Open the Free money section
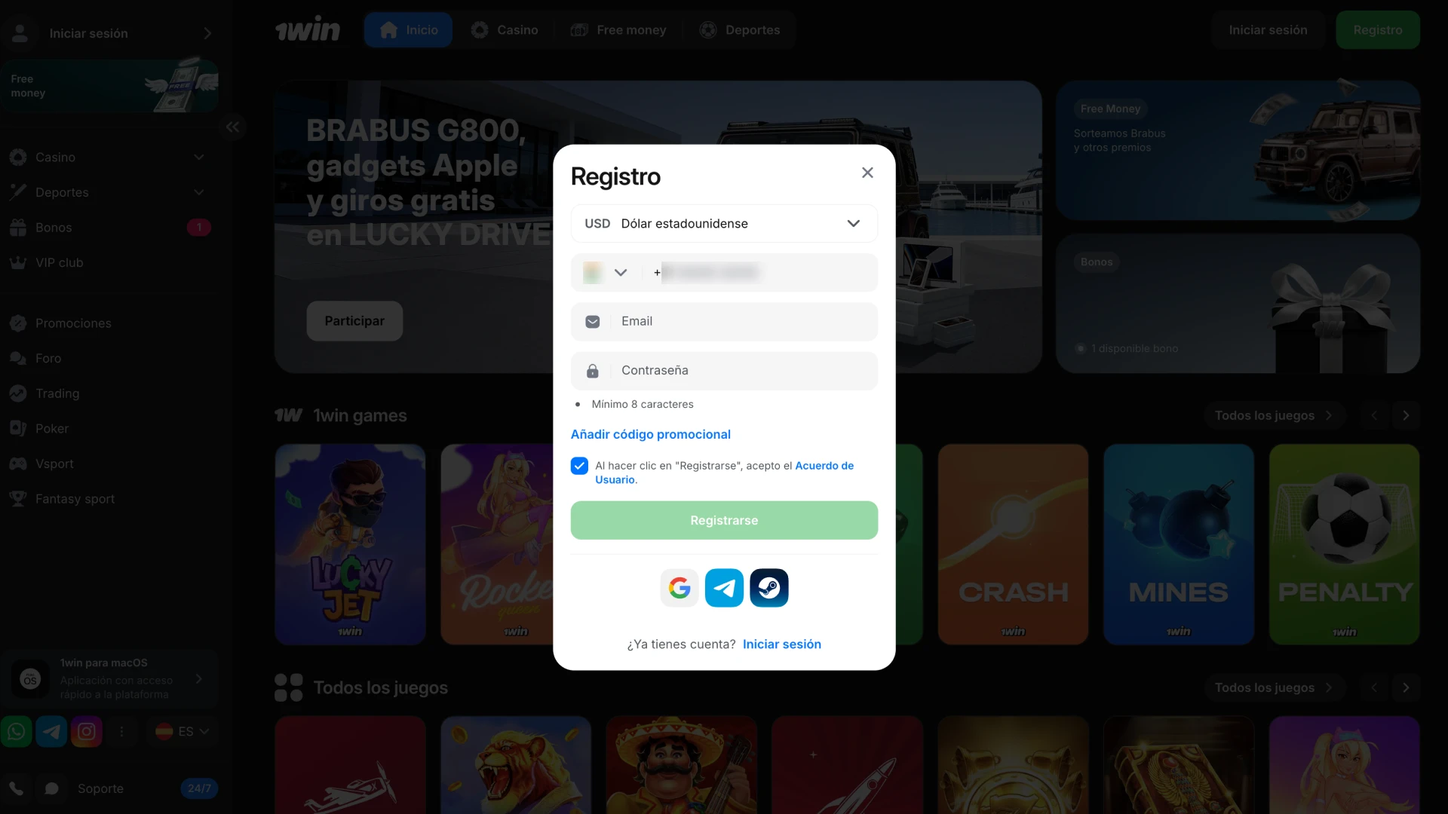 pos(618,29)
